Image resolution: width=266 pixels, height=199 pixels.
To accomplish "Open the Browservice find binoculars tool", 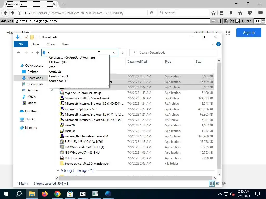I will (x=231, y=21).
